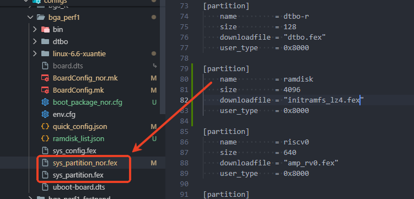414x199 pixels.
Task: Click the value dtbo-r on line 74
Action: 296,17
